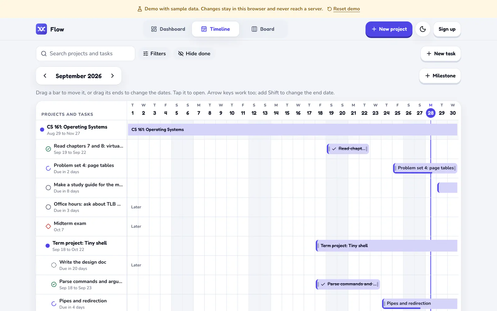497x311 pixels.
Task: Switch to the Board tab
Action: (x=263, y=29)
